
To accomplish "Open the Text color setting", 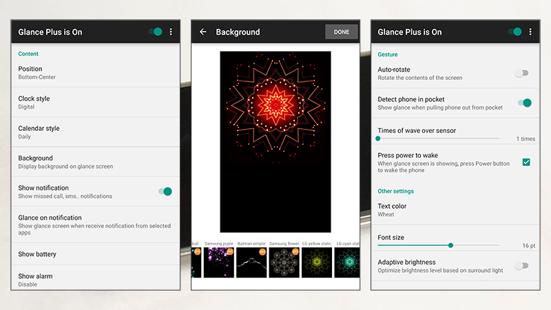I will point(455,210).
